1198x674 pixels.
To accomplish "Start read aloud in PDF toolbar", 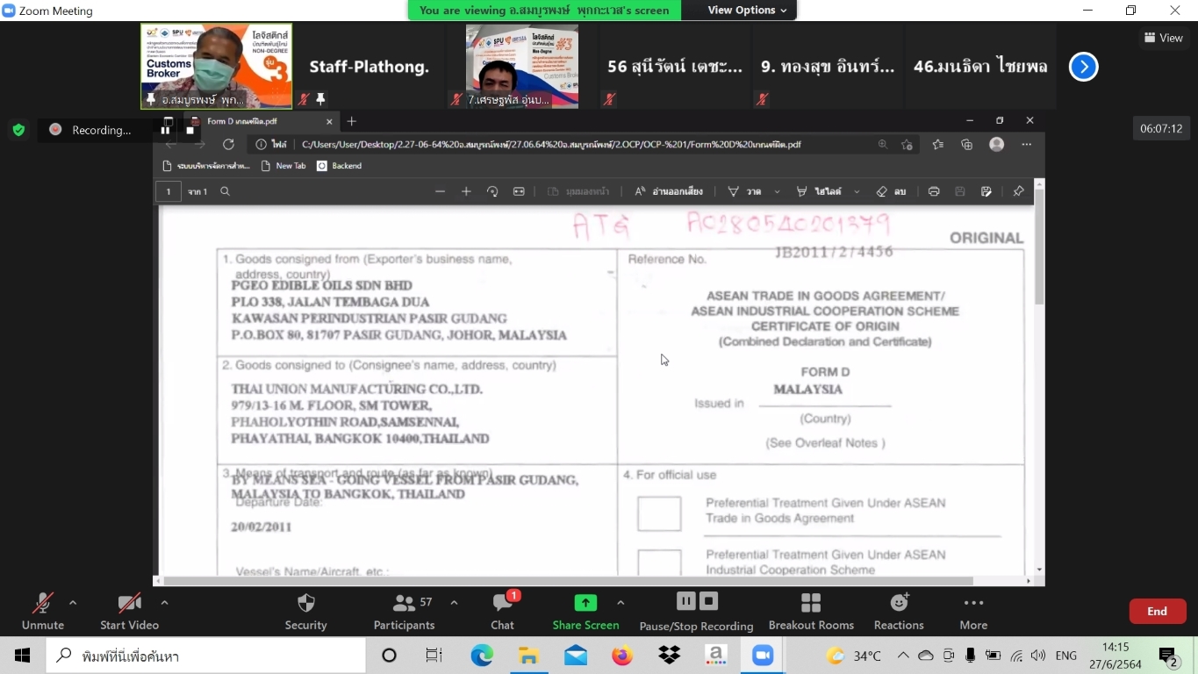I will 668,191.
